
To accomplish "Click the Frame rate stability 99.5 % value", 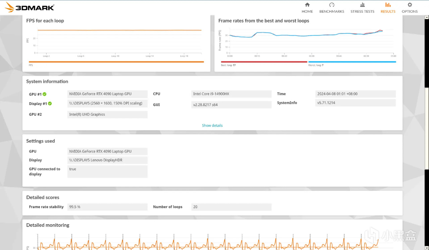I will tap(107, 207).
